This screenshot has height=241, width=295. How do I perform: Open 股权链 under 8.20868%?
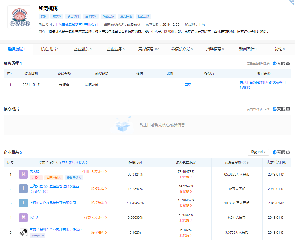coord(185,220)
